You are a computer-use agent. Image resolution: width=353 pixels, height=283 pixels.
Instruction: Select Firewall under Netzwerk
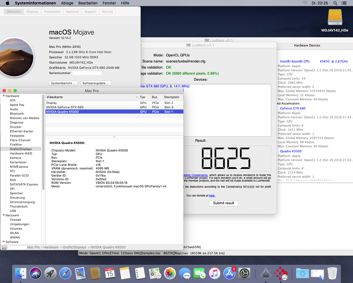click(15, 220)
